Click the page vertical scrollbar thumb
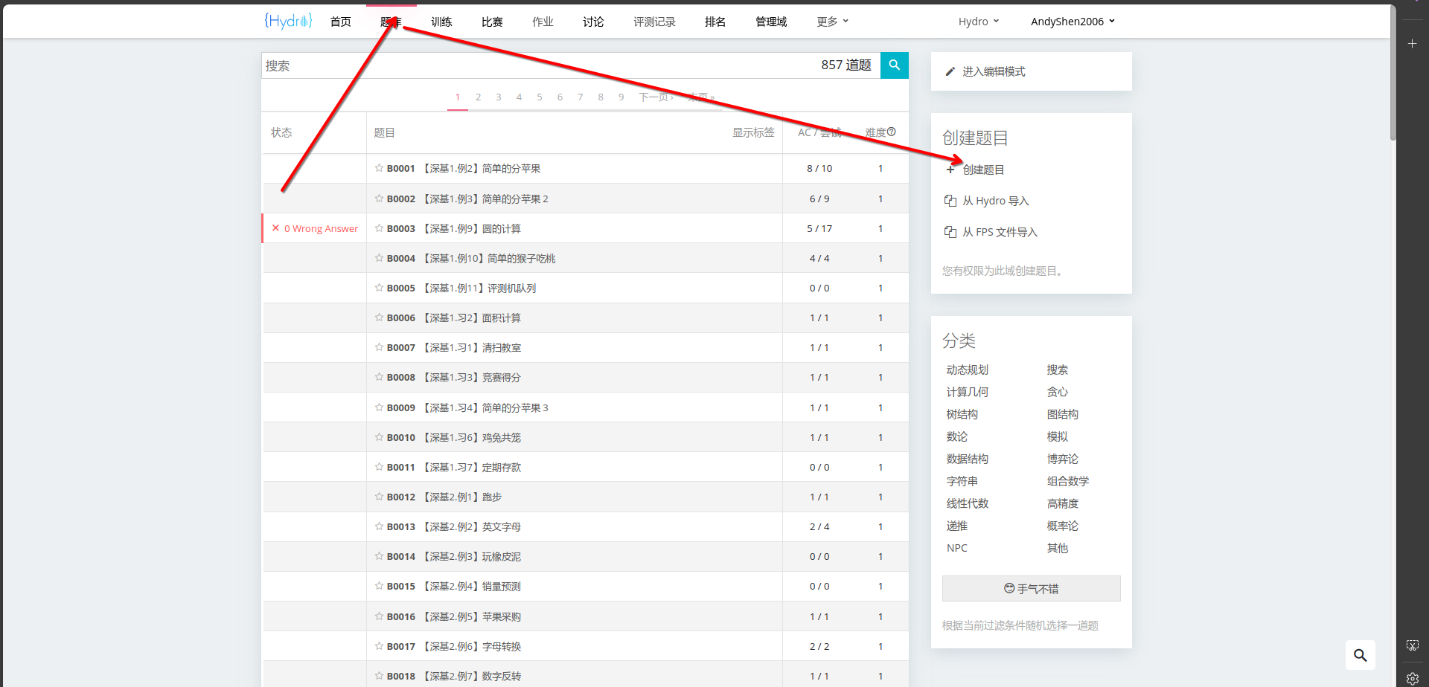The width and height of the screenshot is (1429, 687). pos(1393,74)
